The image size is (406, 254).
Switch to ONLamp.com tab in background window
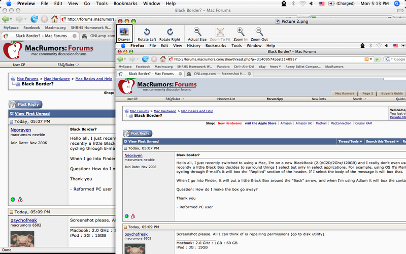(x=98, y=36)
